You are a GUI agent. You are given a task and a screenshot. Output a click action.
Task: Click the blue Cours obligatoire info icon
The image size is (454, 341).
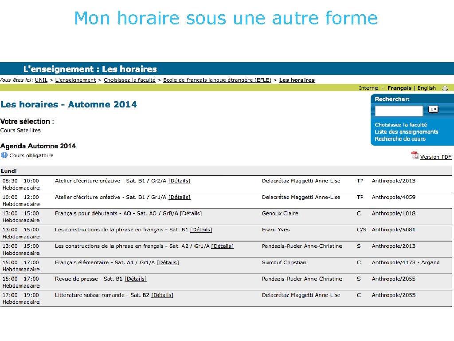click(4, 155)
